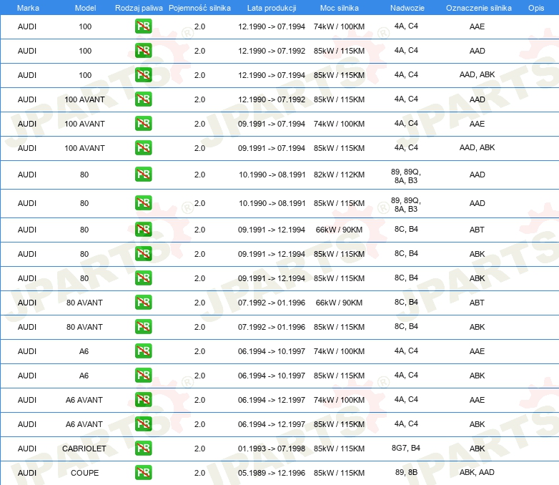Click the Model column header
This screenshot has width=559, height=485.
pos(85,8)
